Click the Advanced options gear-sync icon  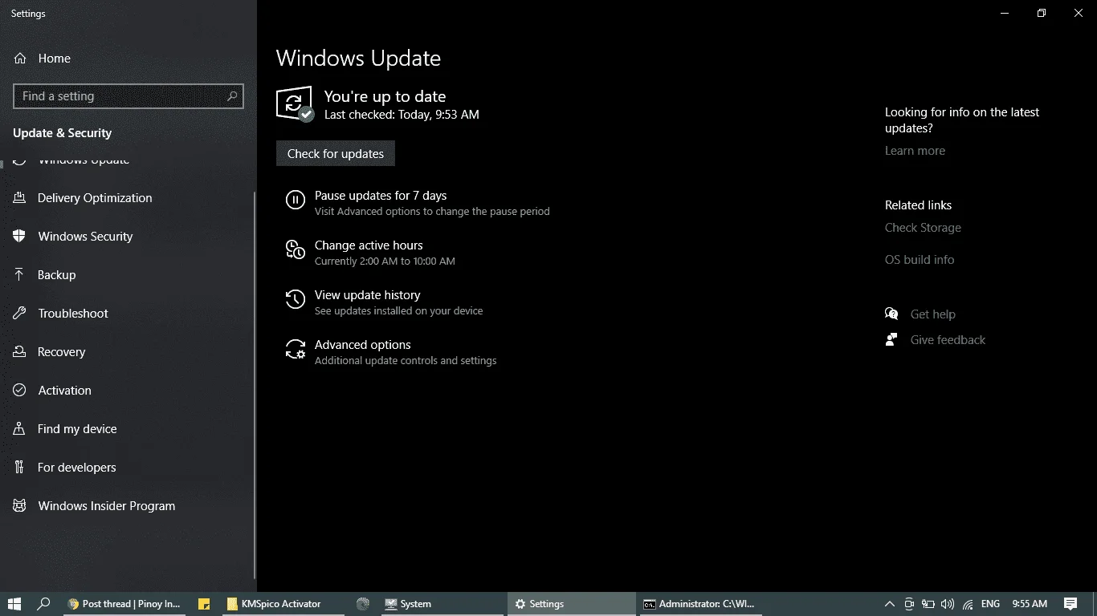[x=296, y=349]
